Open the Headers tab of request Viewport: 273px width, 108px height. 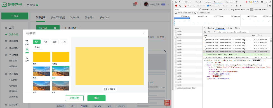click(210, 28)
